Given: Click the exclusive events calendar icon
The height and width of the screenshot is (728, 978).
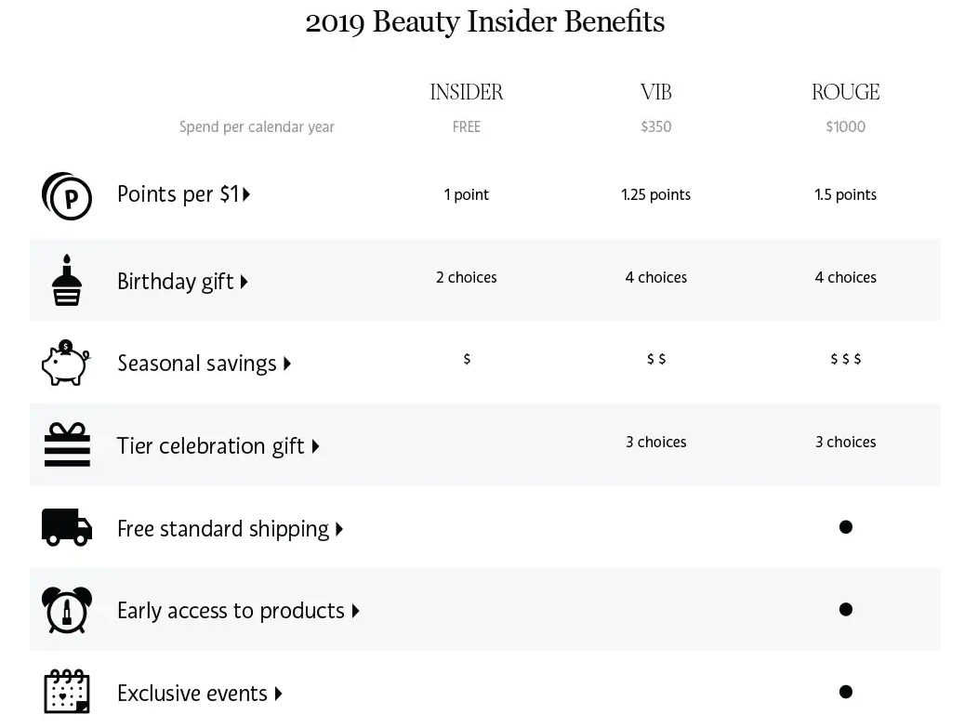Looking at the screenshot, I should click(x=67, y=691).
